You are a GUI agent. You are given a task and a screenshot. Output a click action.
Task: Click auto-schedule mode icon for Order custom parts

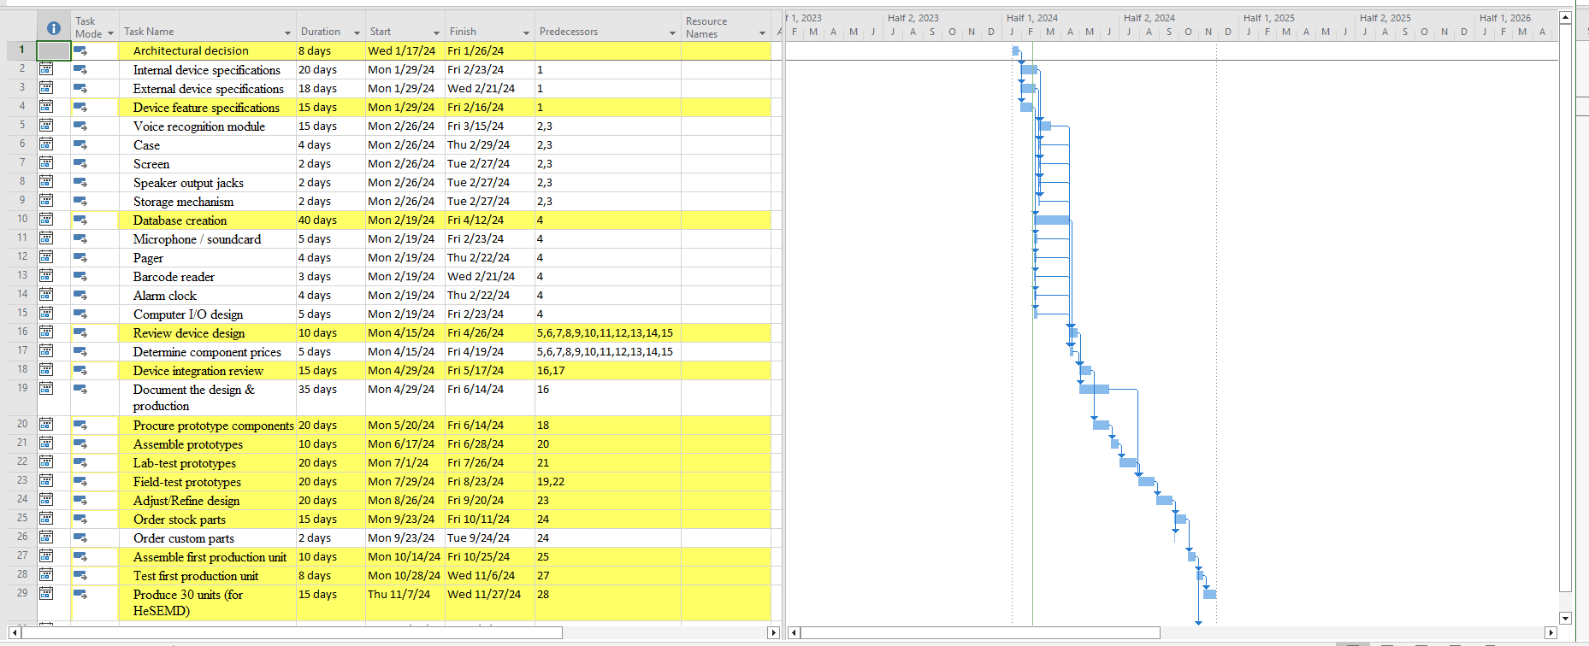click(x=80, y=538)
